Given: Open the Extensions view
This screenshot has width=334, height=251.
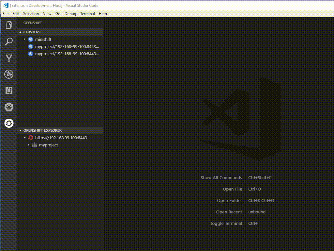Looking at the screenshot, I should (8, 91).
